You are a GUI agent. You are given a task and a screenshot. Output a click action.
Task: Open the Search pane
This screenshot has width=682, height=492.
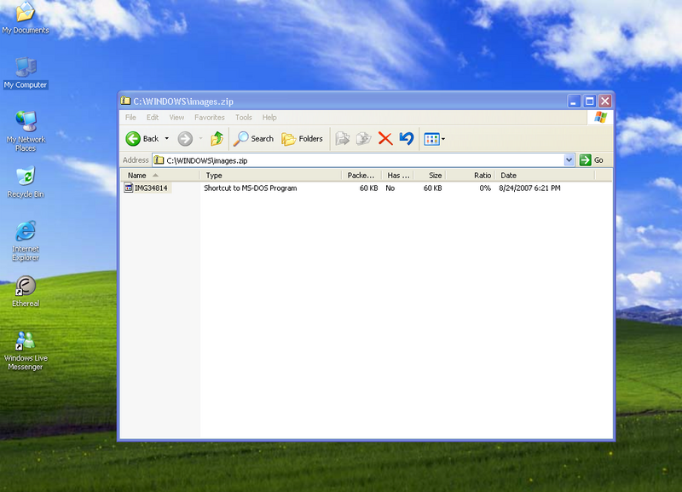click(253, 139)
